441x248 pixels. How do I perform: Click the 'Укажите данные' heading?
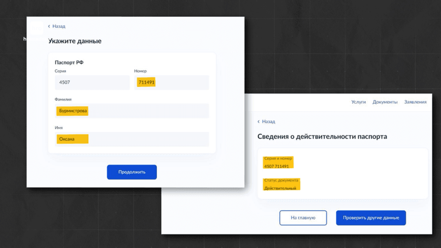(x=75, y=41)
